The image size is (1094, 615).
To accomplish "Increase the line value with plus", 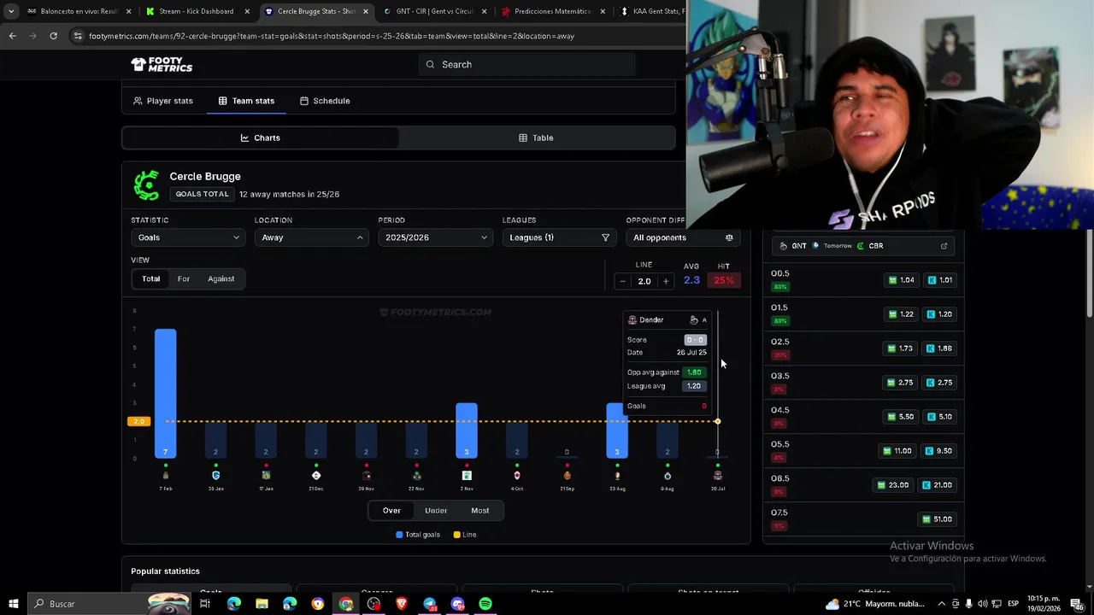I will pos(666,281).
